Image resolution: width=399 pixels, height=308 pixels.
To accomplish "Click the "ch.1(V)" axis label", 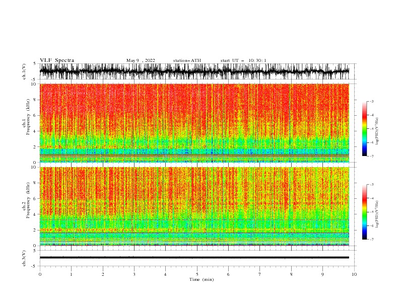I will point(24,71).
